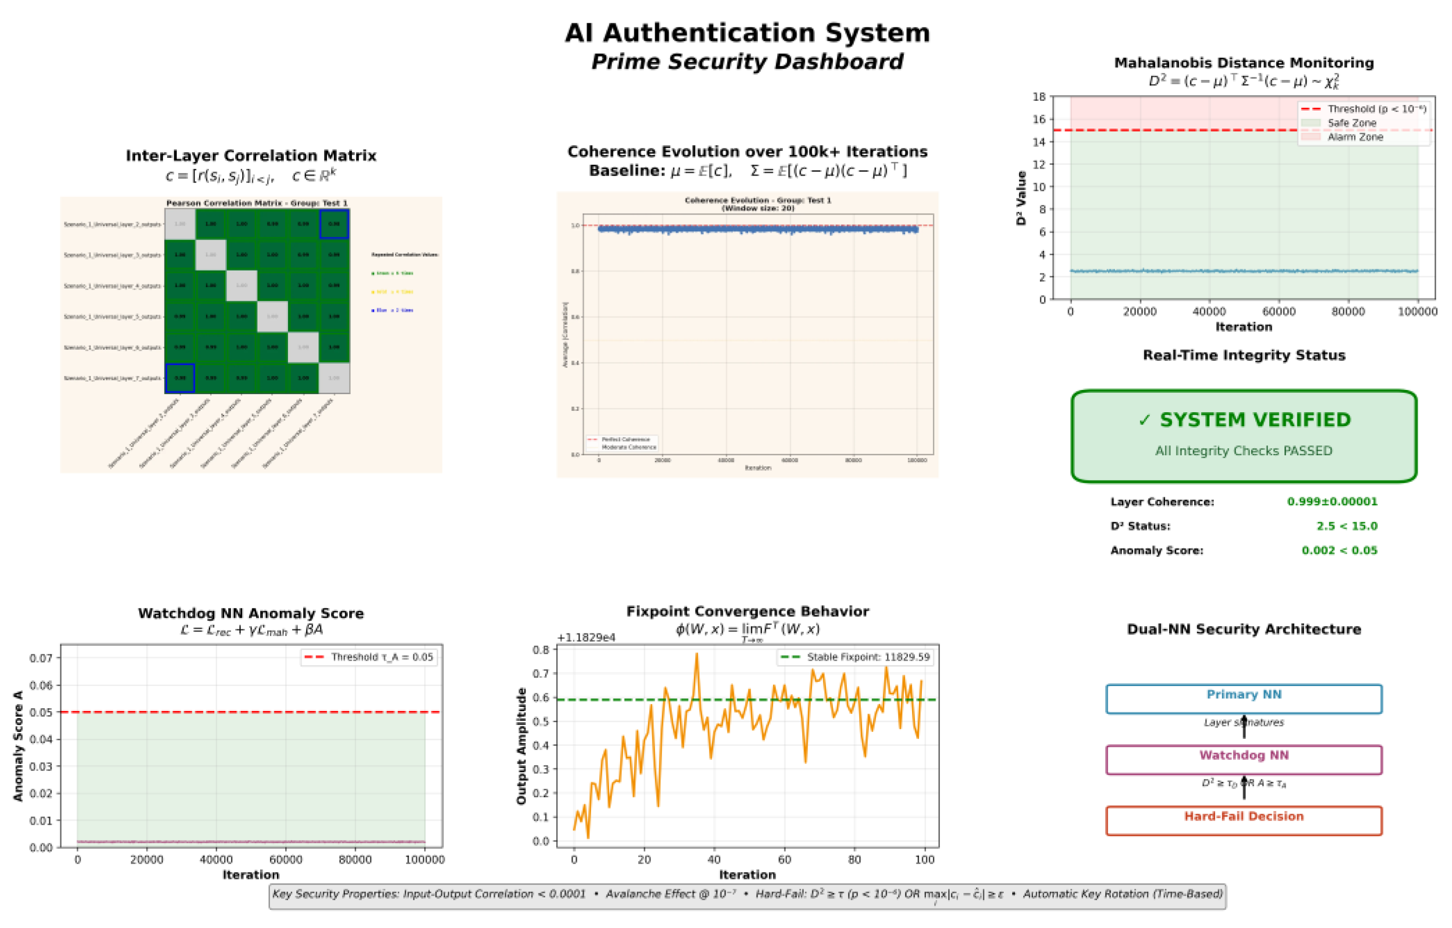1452x928 pixels.
Task: Click the Safe Zone legend swatch
Action: coord(1311,123)
